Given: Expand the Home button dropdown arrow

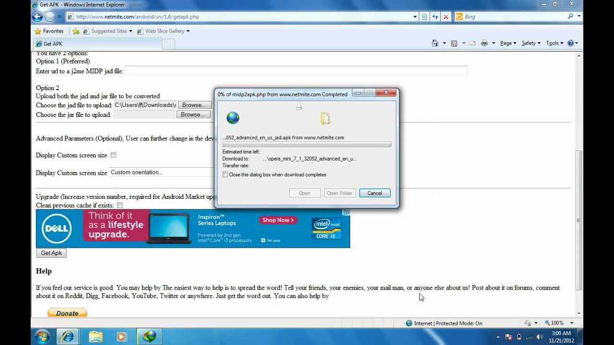Looking at the screenshot, I should pos(444,43).
